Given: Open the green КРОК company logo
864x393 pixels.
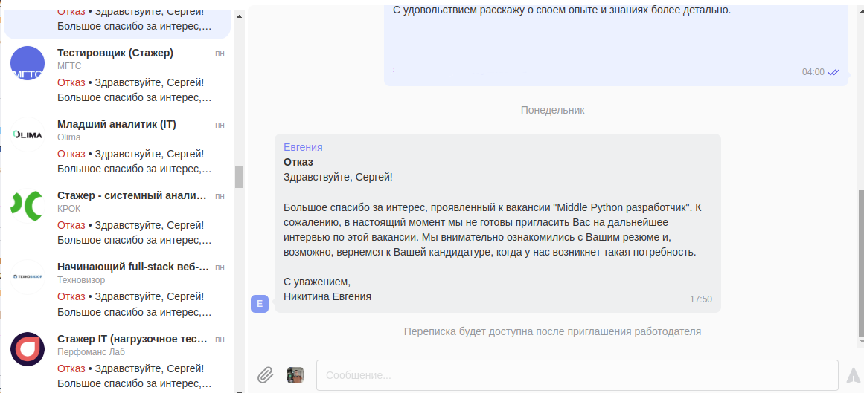Looking at the screenshot, I should tap(28, 206).
